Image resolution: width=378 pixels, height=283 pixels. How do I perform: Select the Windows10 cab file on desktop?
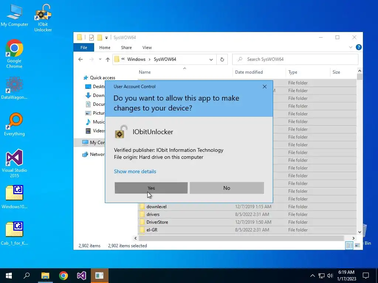click(x=14, y=197)
